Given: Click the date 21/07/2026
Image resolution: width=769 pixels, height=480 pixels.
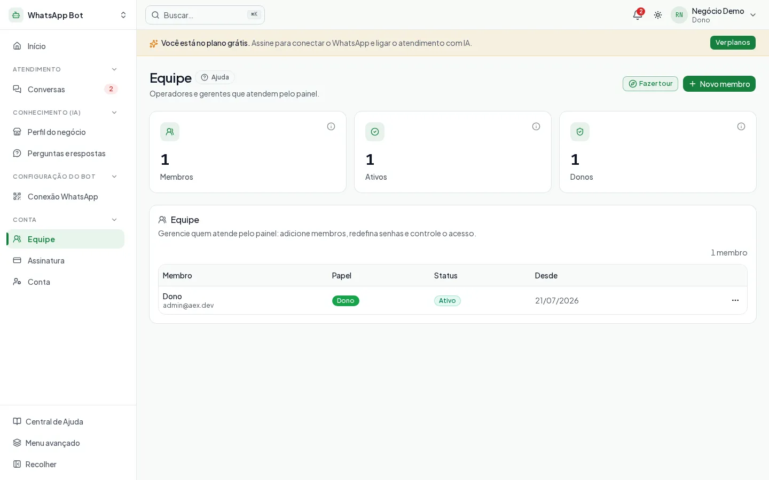Looking at the screenshot, I should [x=557, y=301].
